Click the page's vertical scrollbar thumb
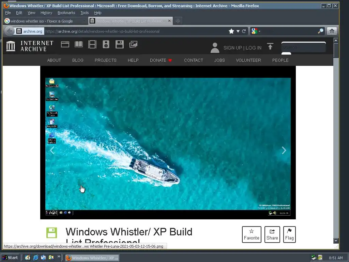 [336, 50]
